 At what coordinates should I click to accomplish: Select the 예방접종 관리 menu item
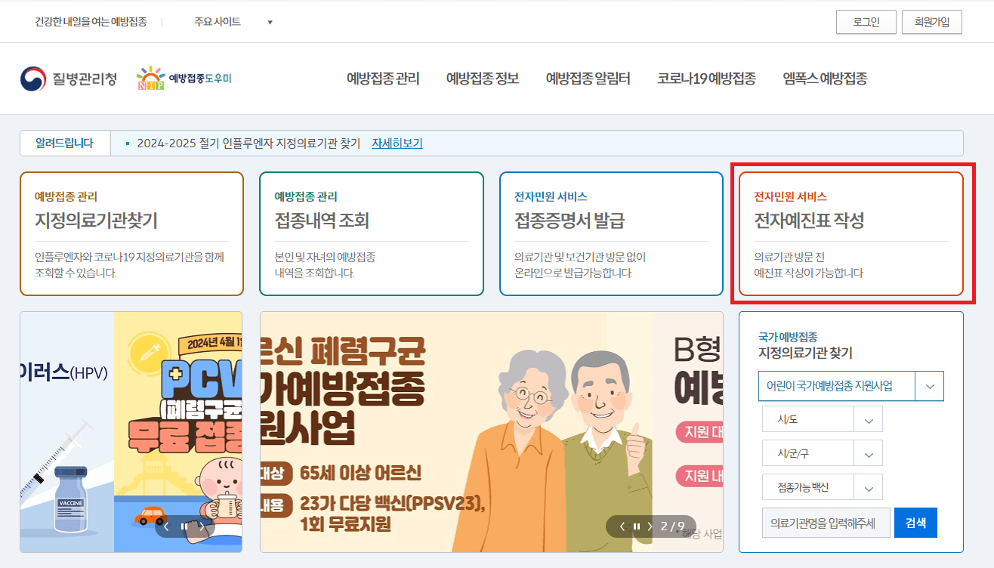pyautogui.click(x=382, y=79)
